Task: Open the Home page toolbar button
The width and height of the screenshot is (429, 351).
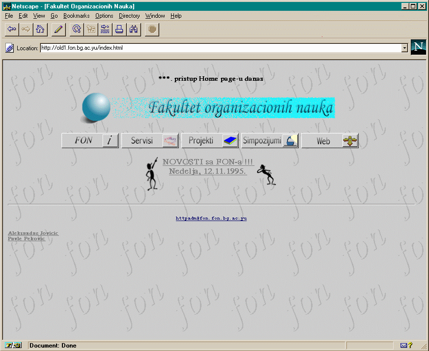Action: [x=40, y=30]
